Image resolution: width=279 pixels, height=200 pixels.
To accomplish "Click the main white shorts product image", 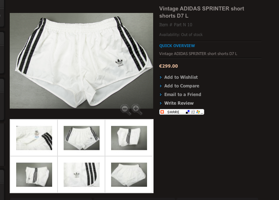I will tap(81, 60).
